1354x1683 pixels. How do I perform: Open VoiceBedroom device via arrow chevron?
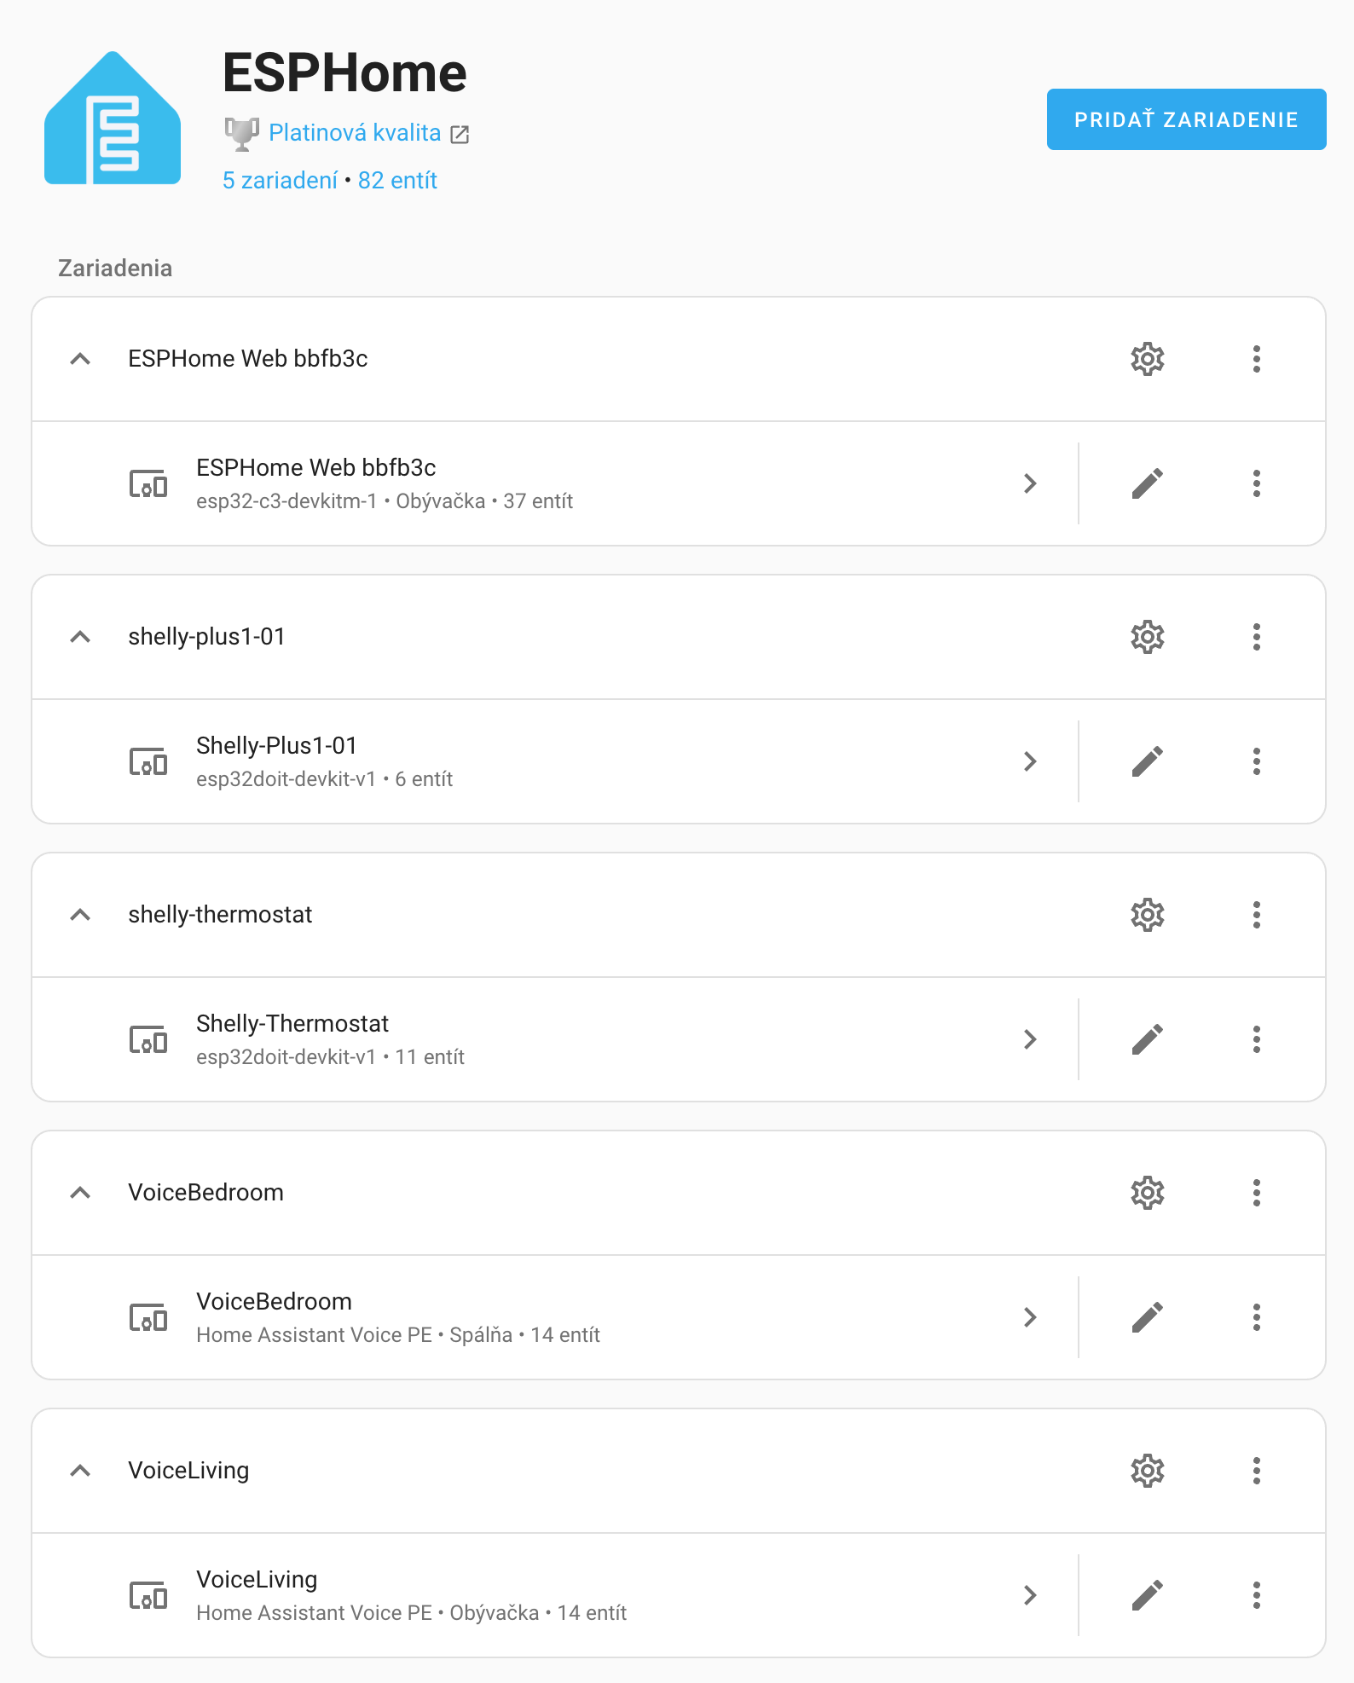click(x=1030, y=1317)
